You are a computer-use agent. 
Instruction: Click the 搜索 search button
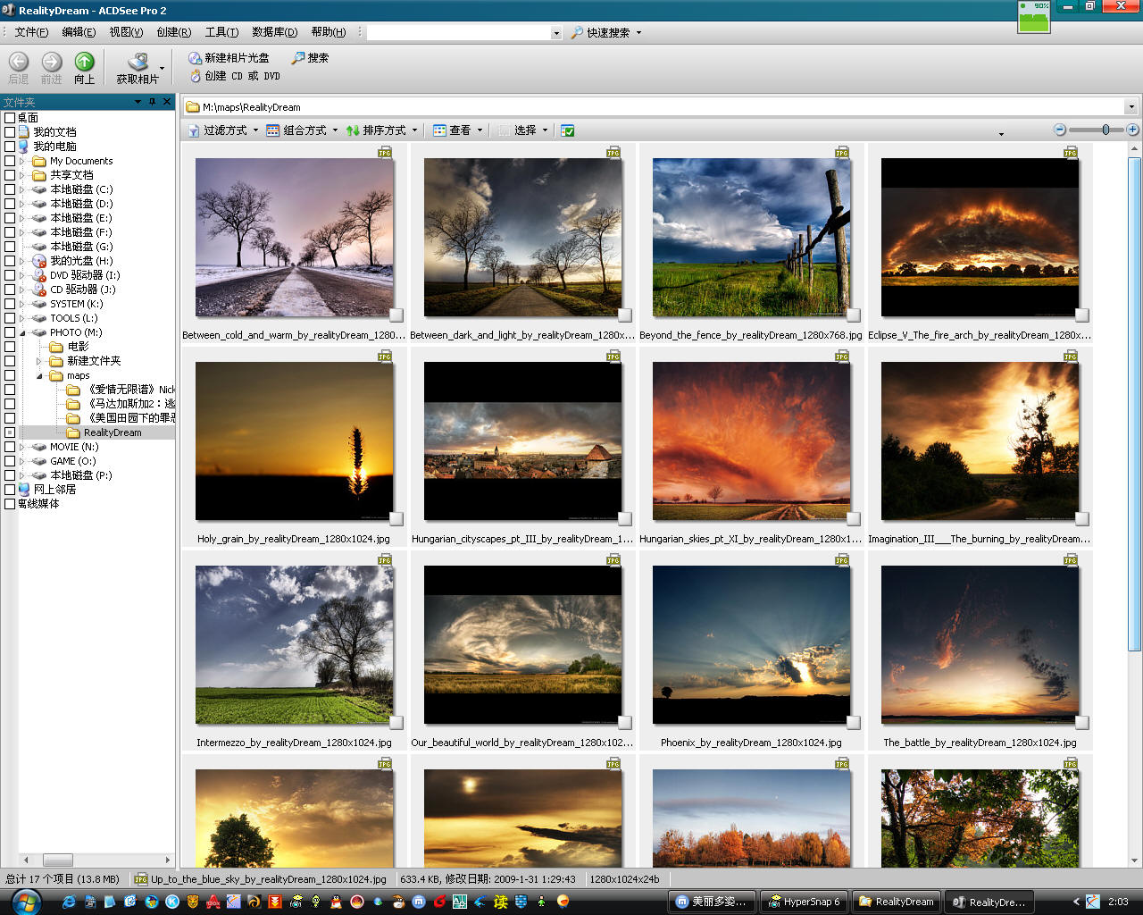coord(310,58)
